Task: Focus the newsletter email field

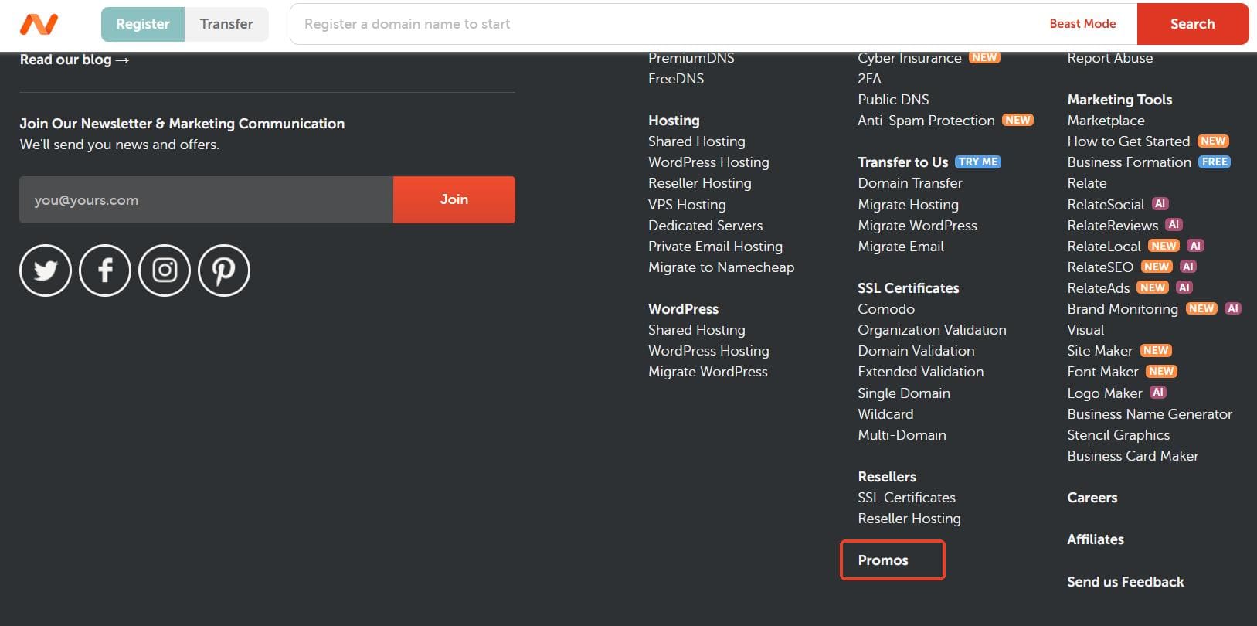Action: 206,199
